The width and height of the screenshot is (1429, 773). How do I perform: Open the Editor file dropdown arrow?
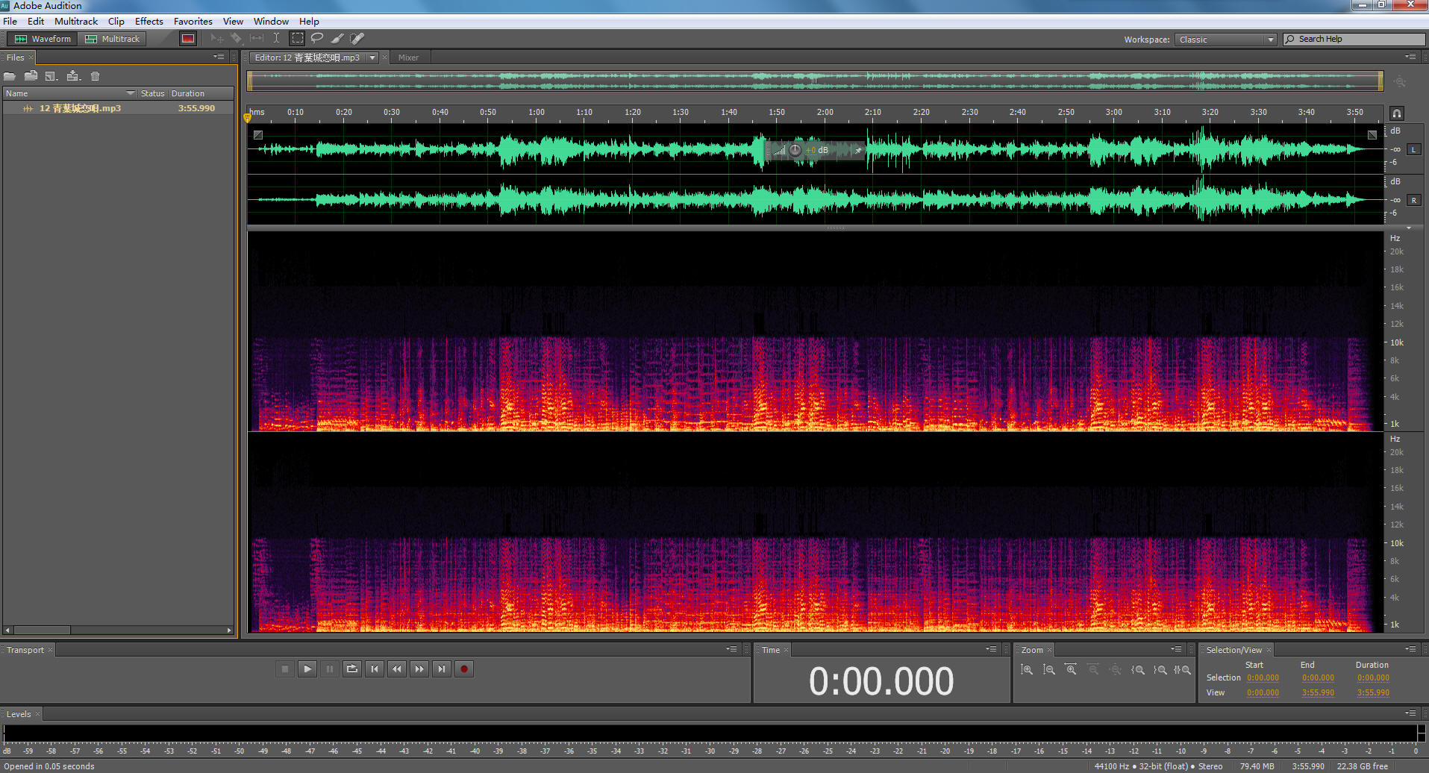(372, 57)
